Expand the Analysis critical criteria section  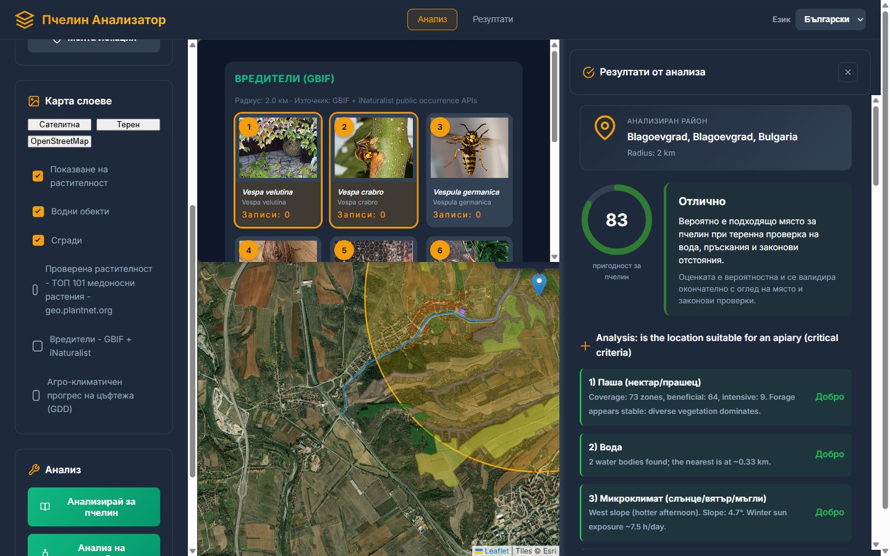tap(716, 345)
